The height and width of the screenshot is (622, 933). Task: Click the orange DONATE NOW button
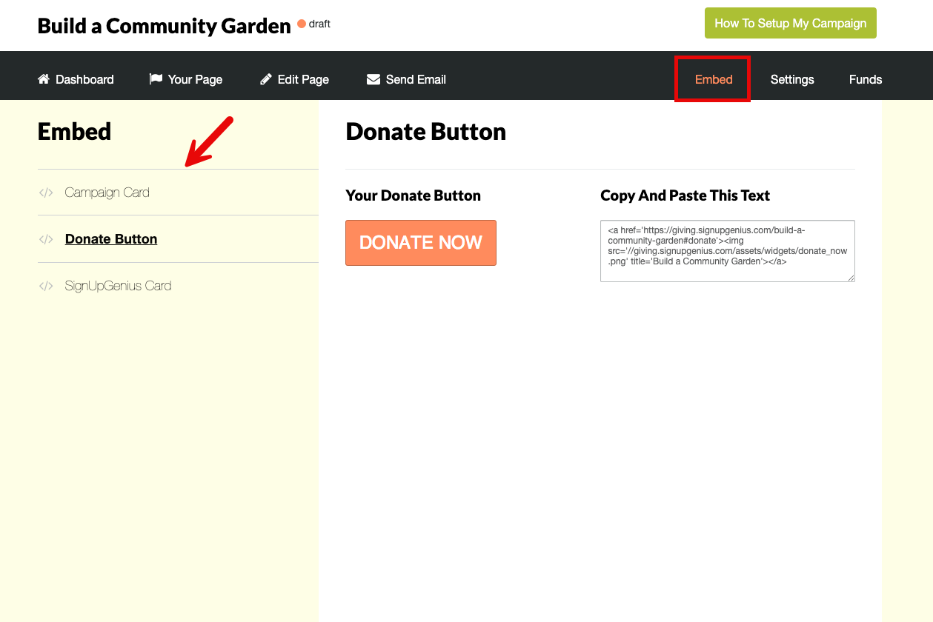click(421, 242)
